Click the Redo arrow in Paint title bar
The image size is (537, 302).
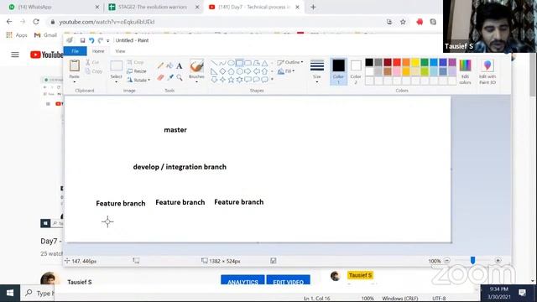[101, 40]
